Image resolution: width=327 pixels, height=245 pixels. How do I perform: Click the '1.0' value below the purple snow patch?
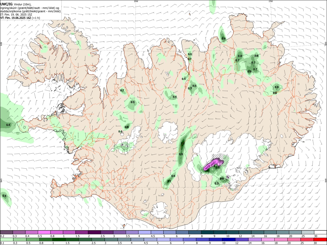(218, 168)
